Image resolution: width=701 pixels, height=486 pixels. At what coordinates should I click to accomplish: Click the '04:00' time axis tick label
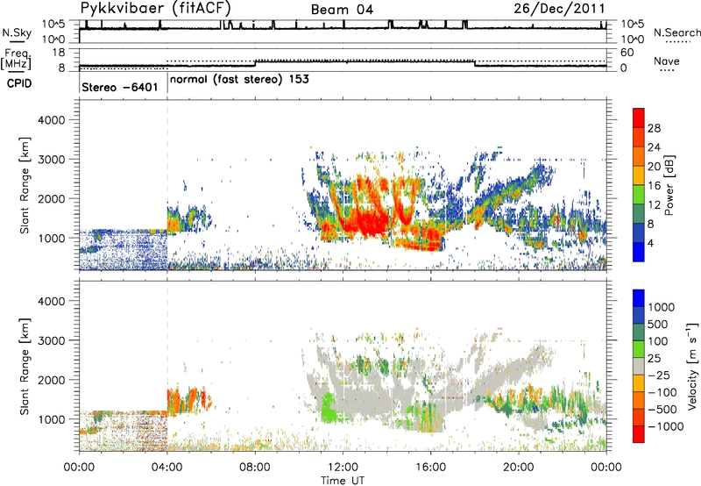coord(166,468)
